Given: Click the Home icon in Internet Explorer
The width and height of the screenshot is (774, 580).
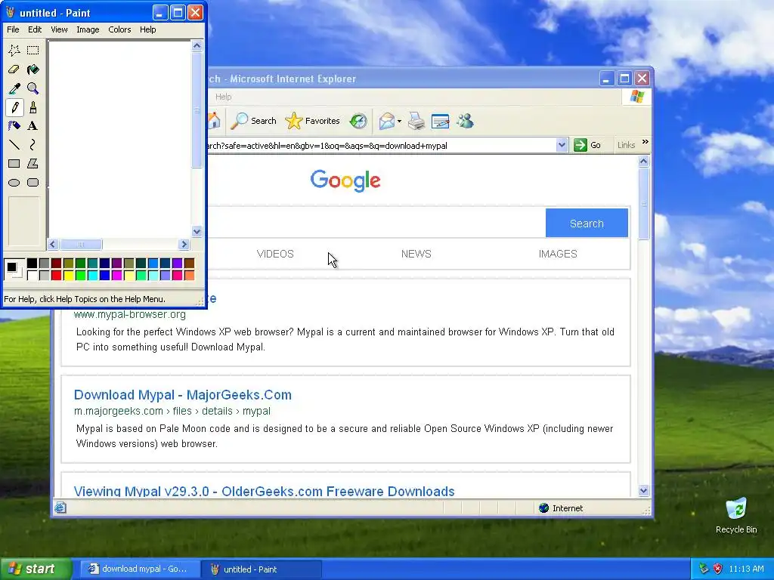Looking at the screenshot, I should pos(214,121).
